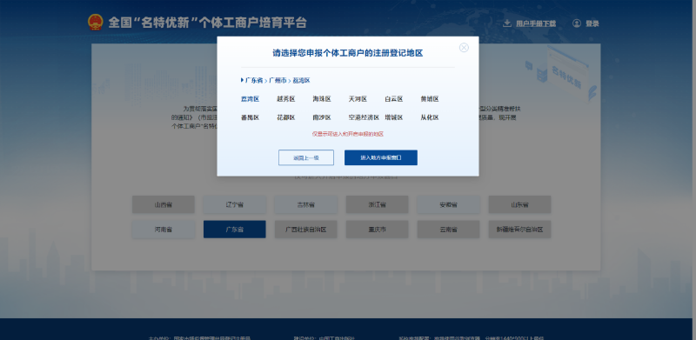The image size is (696, 340).
Task: Choose the 白云区 district option
Action: pos(394,99)
